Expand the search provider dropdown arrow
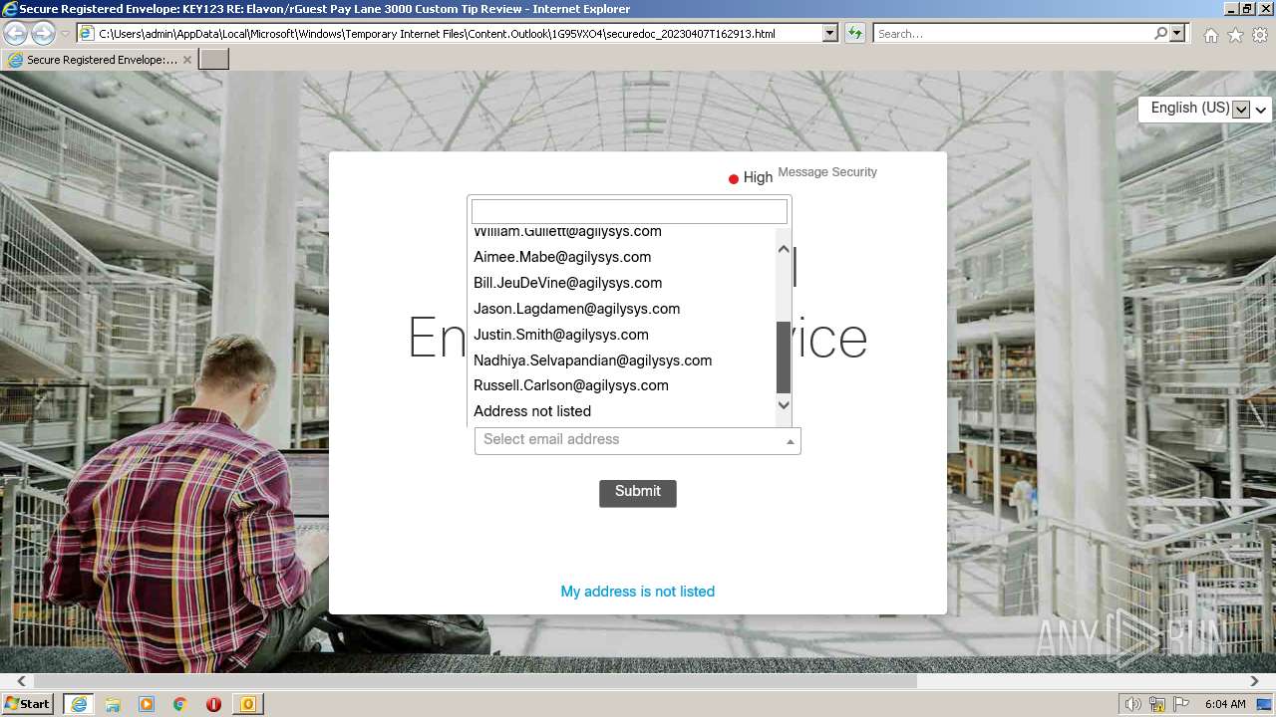1276x717 pixels. tap(1178, 33)
